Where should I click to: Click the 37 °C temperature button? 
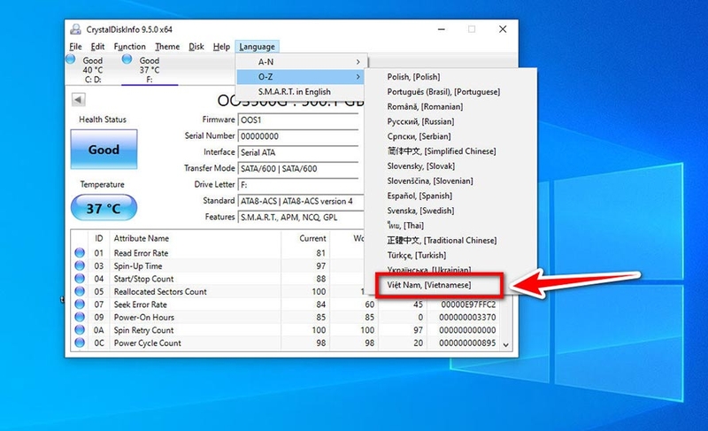click(x=104, y=208)
